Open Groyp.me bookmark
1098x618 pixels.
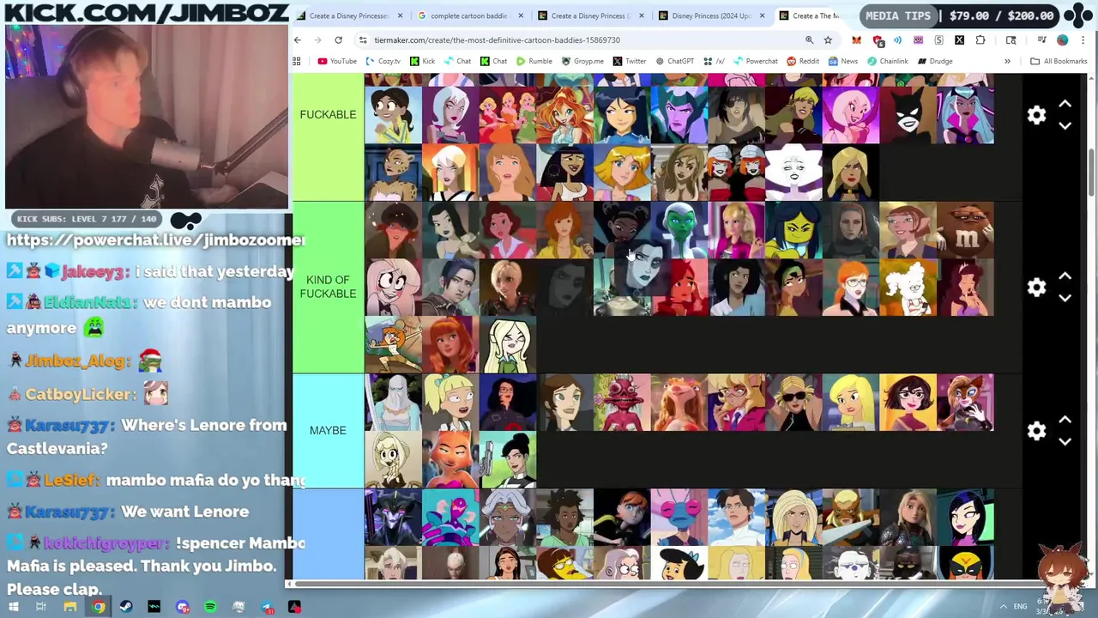point(582,61)
